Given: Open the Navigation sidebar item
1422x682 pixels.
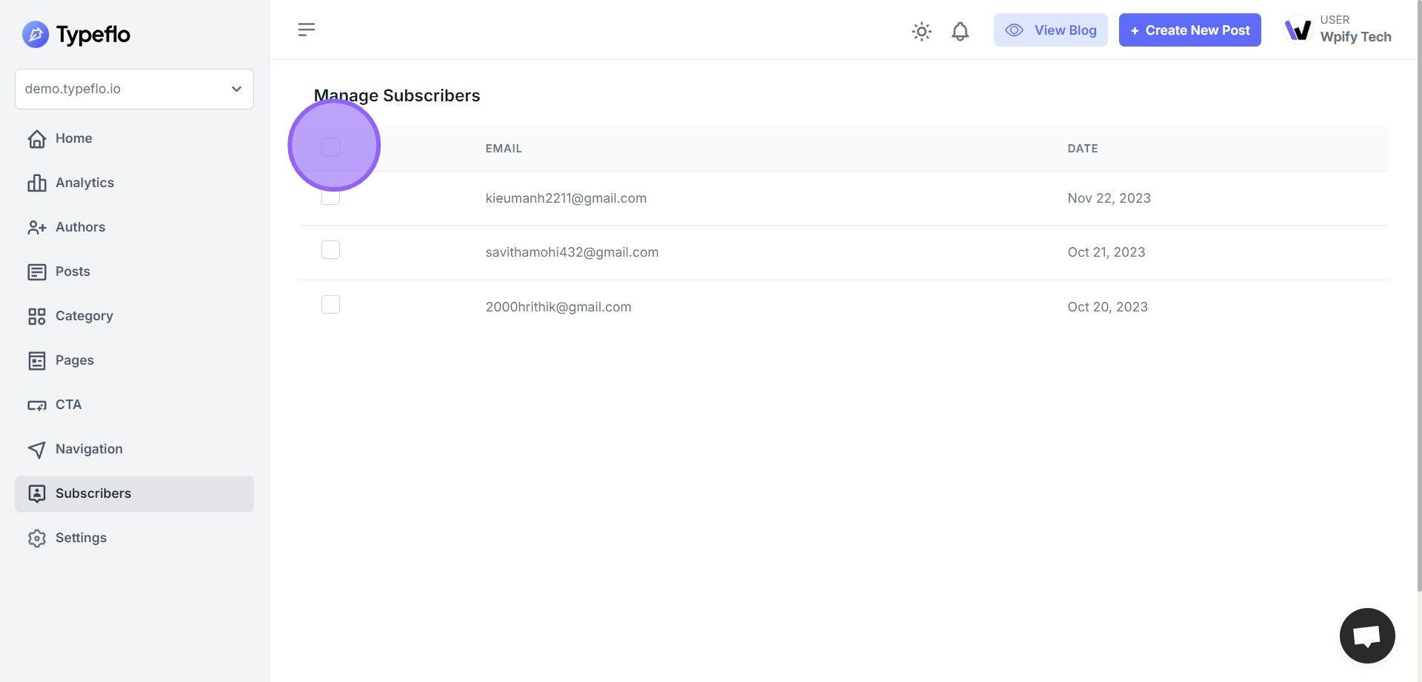Looking at the screenshot, I should (89, 449).
